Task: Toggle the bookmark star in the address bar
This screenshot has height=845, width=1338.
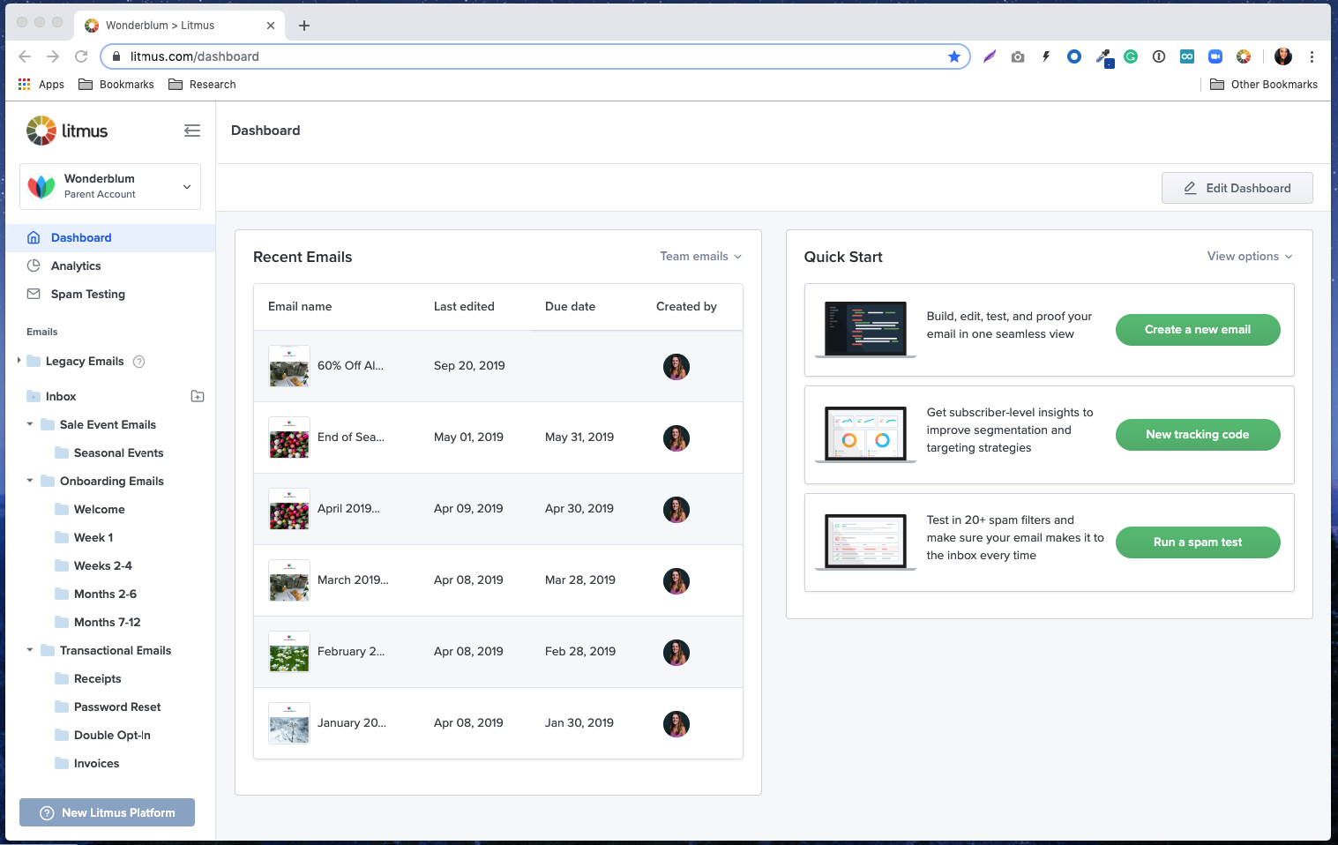Action: tap(953, 56)
